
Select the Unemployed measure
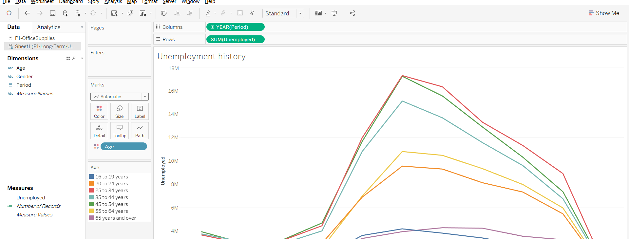[x=30, y=198]
